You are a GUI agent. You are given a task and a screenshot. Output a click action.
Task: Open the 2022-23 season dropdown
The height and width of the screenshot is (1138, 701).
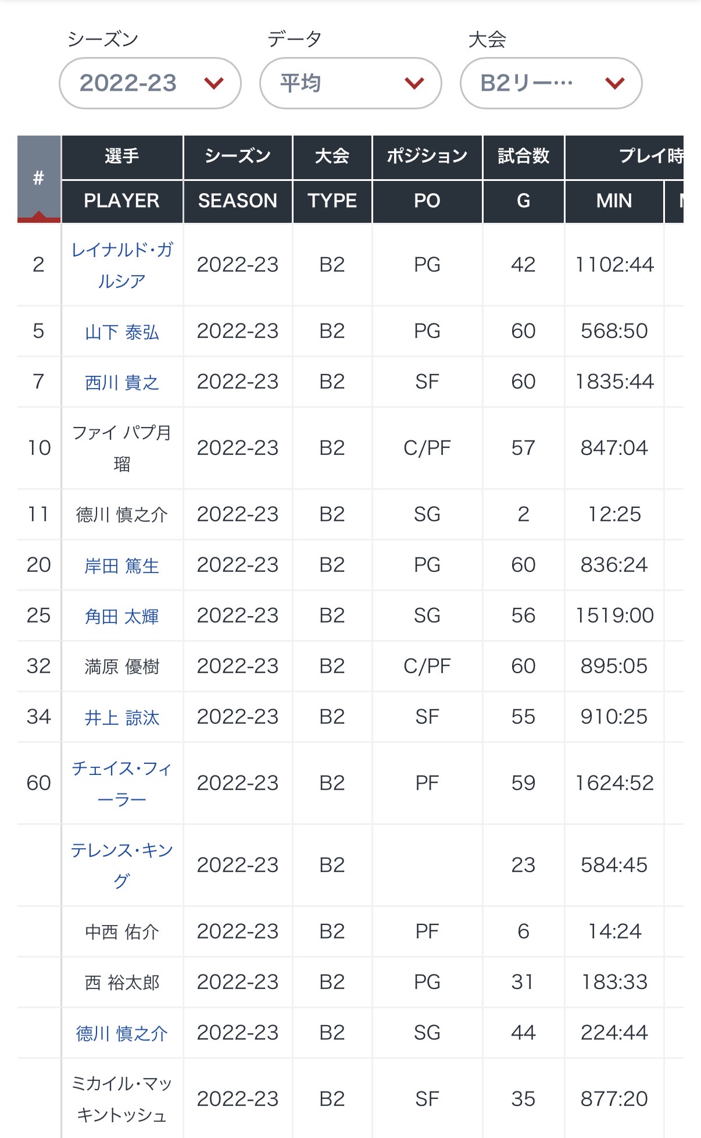point(150,83)
